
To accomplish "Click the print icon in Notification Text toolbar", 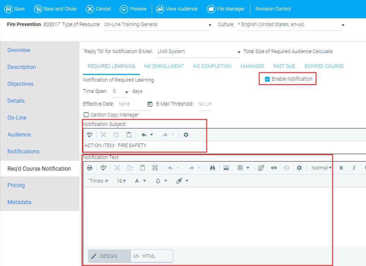I will point(90,168).
